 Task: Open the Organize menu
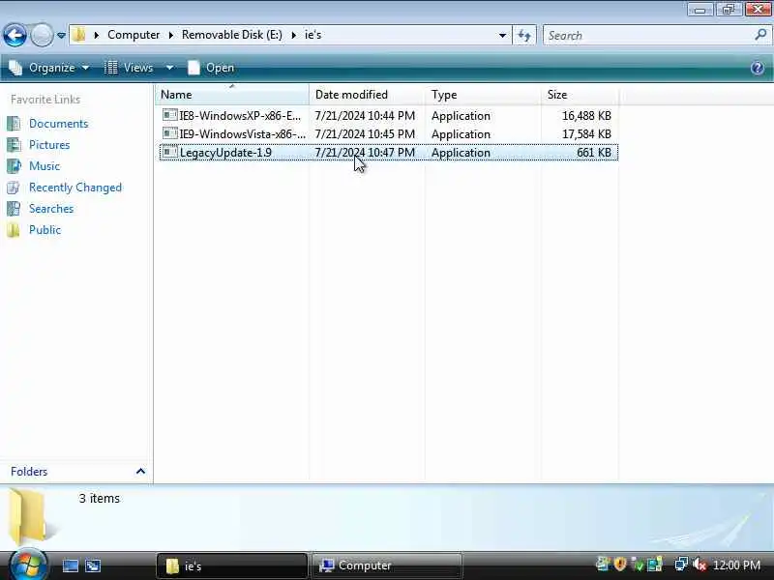pos(49,68)
